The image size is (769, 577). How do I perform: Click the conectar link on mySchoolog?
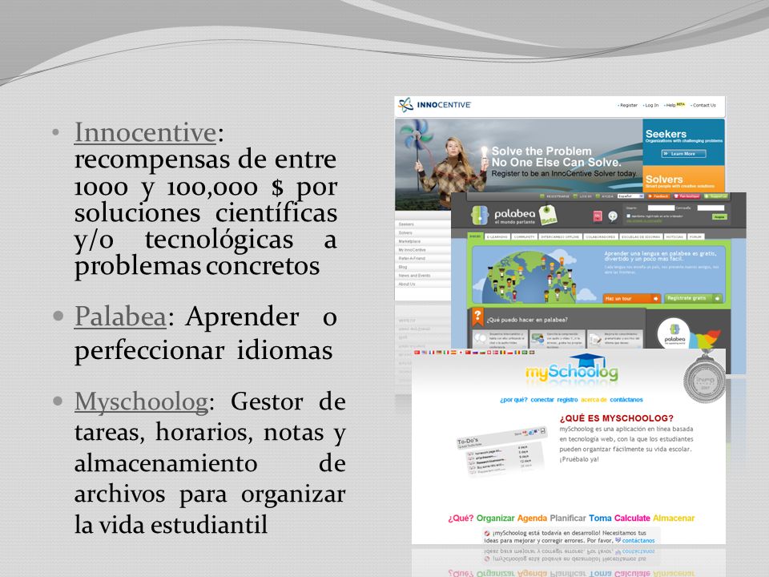[x=542, y=399]
